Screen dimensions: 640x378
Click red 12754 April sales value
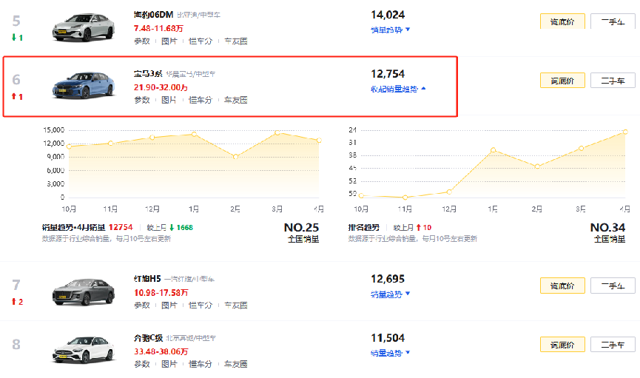pos(121,227)
